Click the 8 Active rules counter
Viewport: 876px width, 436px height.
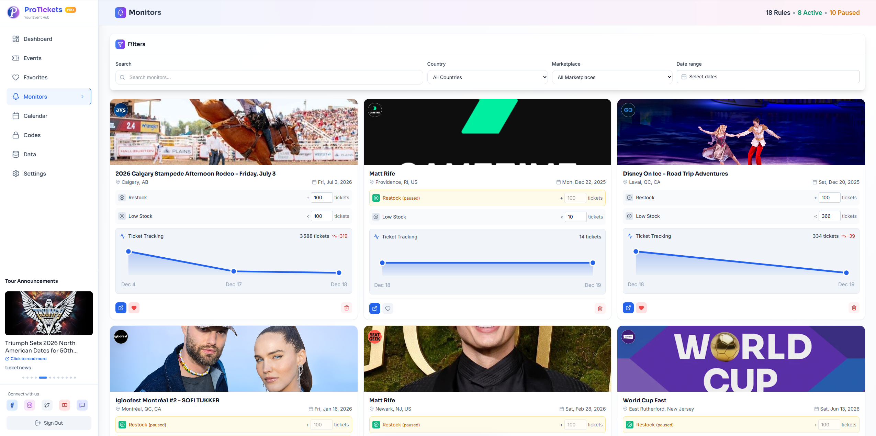click(810, 12)
